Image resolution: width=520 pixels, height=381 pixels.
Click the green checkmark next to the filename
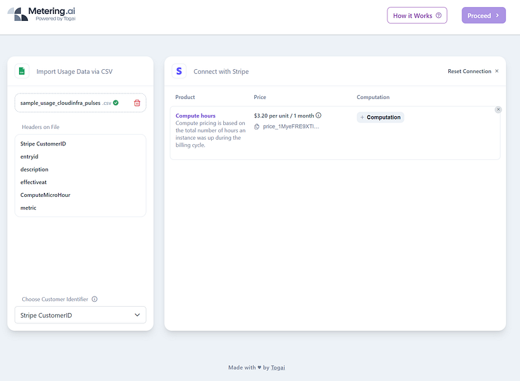(x=114, y=102)
